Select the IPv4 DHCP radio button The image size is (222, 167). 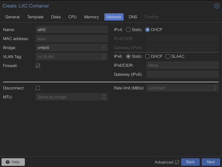[148, 30]
